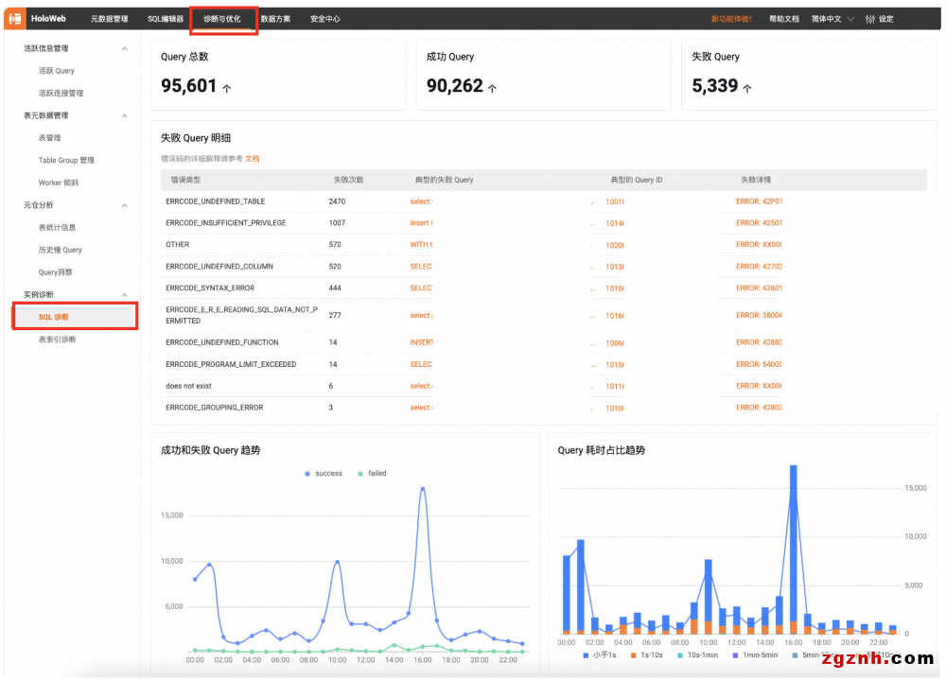
Task: Select 历史慢 Query in the sidebar
Action: click(x=61, y=250)
